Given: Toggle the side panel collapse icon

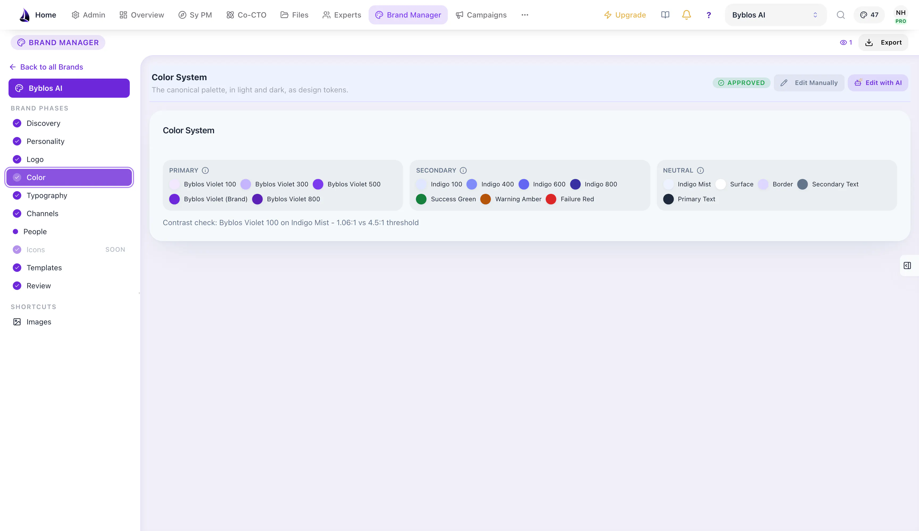Looking at the screenshot, I should coord(907,265).
